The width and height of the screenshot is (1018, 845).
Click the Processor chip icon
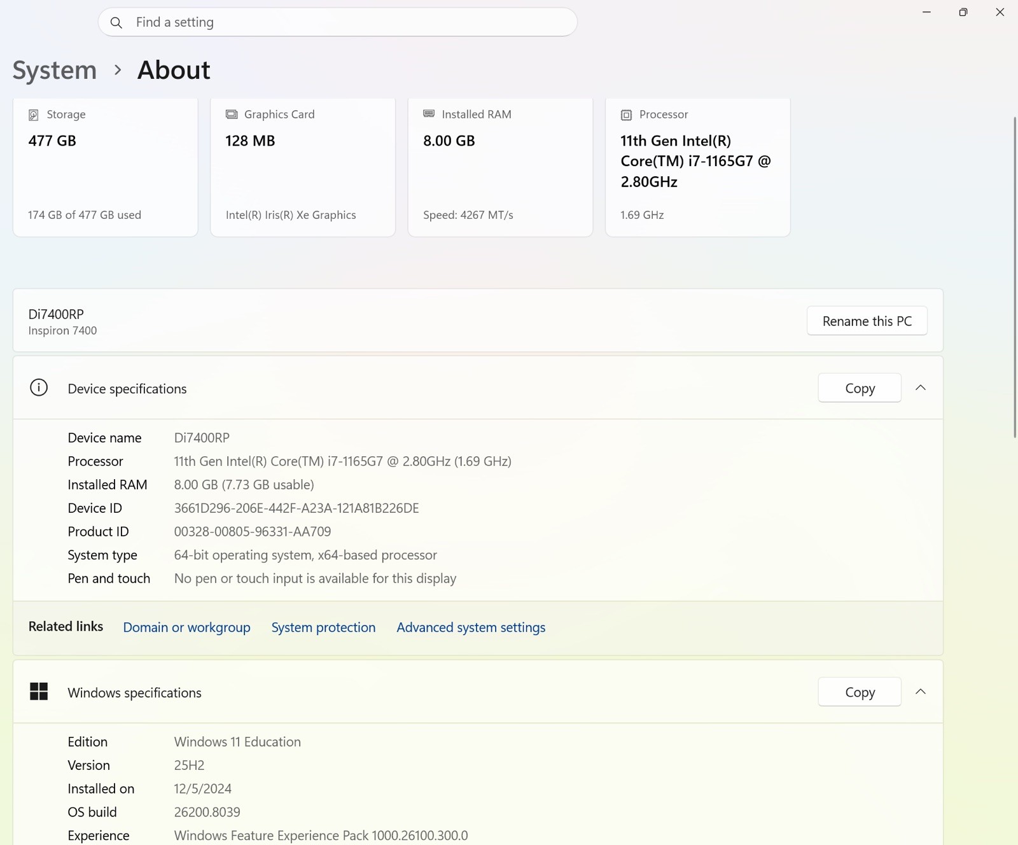pyautogui.click(x=626, y=115)
